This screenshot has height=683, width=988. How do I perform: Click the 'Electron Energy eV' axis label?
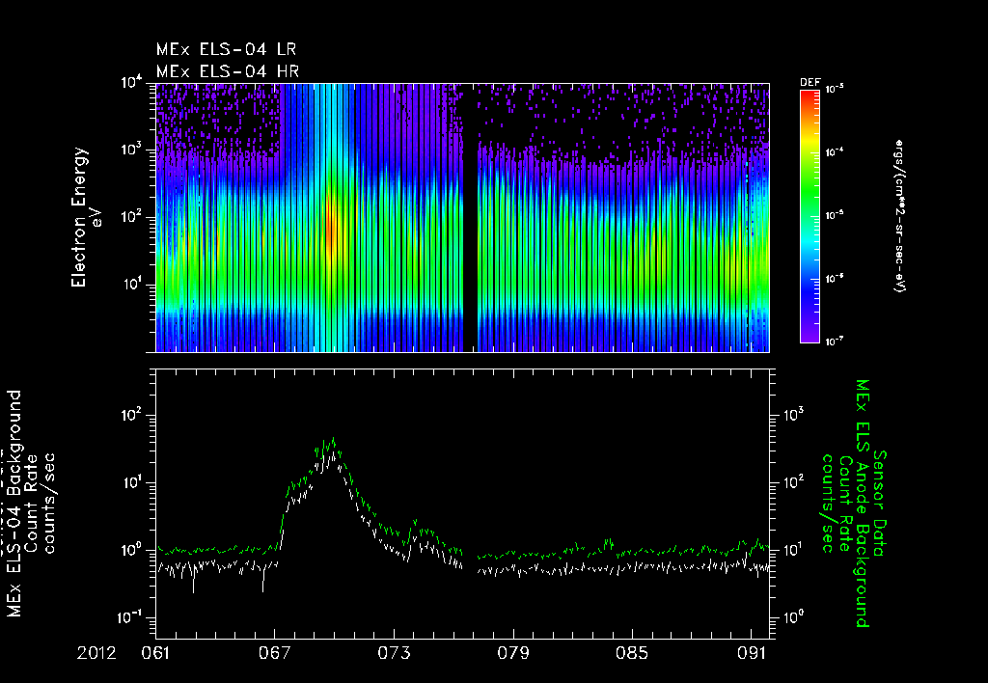point(86,217)
